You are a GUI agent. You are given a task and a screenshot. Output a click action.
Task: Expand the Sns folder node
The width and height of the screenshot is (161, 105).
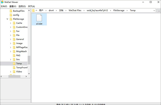(10, 59)
